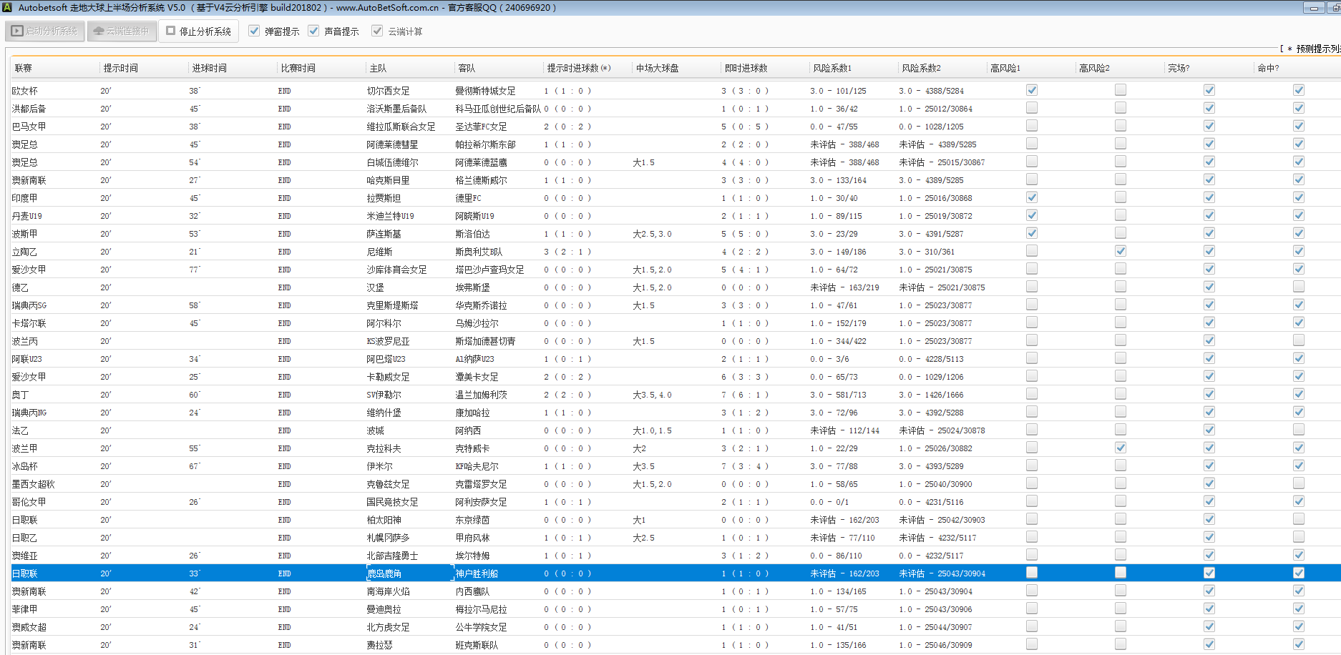Check the 命中? box in the 德乙 row

click(1299, 287)
